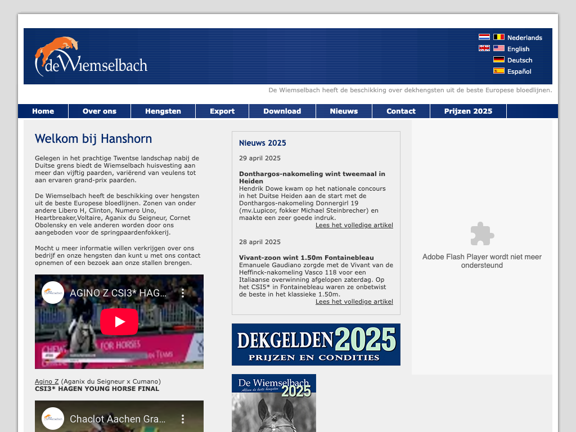The image size is (576, 432).
Task: Play the Agino Z CSI3* Hagen video
Action: point(119,322)
